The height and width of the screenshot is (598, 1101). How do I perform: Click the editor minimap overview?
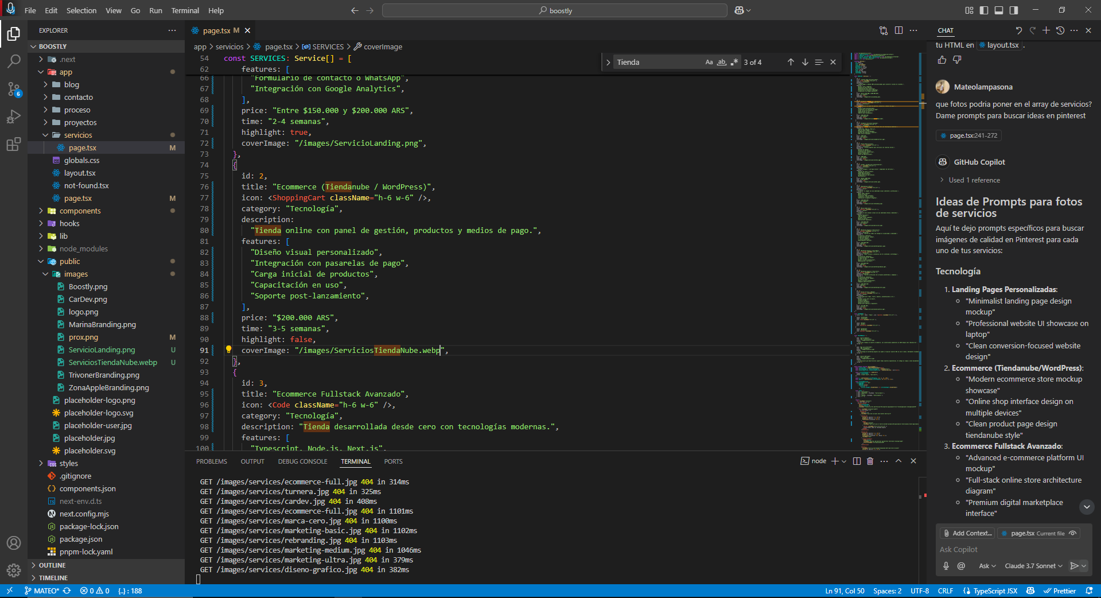click(x=885, y=251)
